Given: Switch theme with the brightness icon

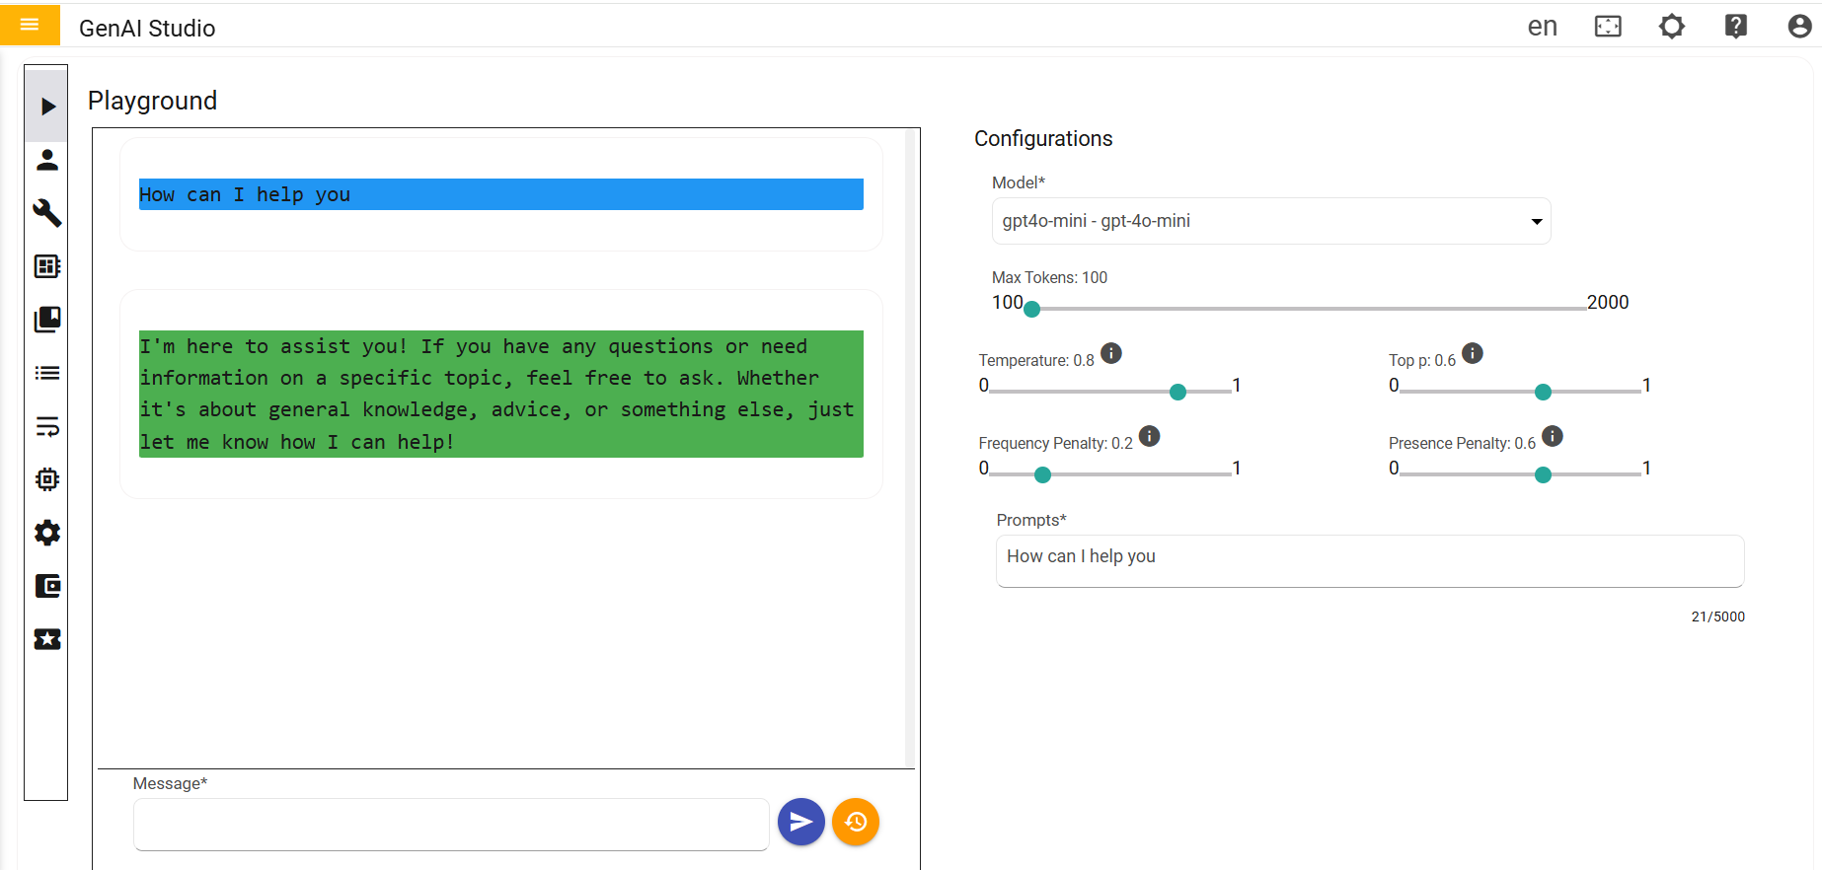Looking at the screenshot, I should click(x=1672, y=27).
